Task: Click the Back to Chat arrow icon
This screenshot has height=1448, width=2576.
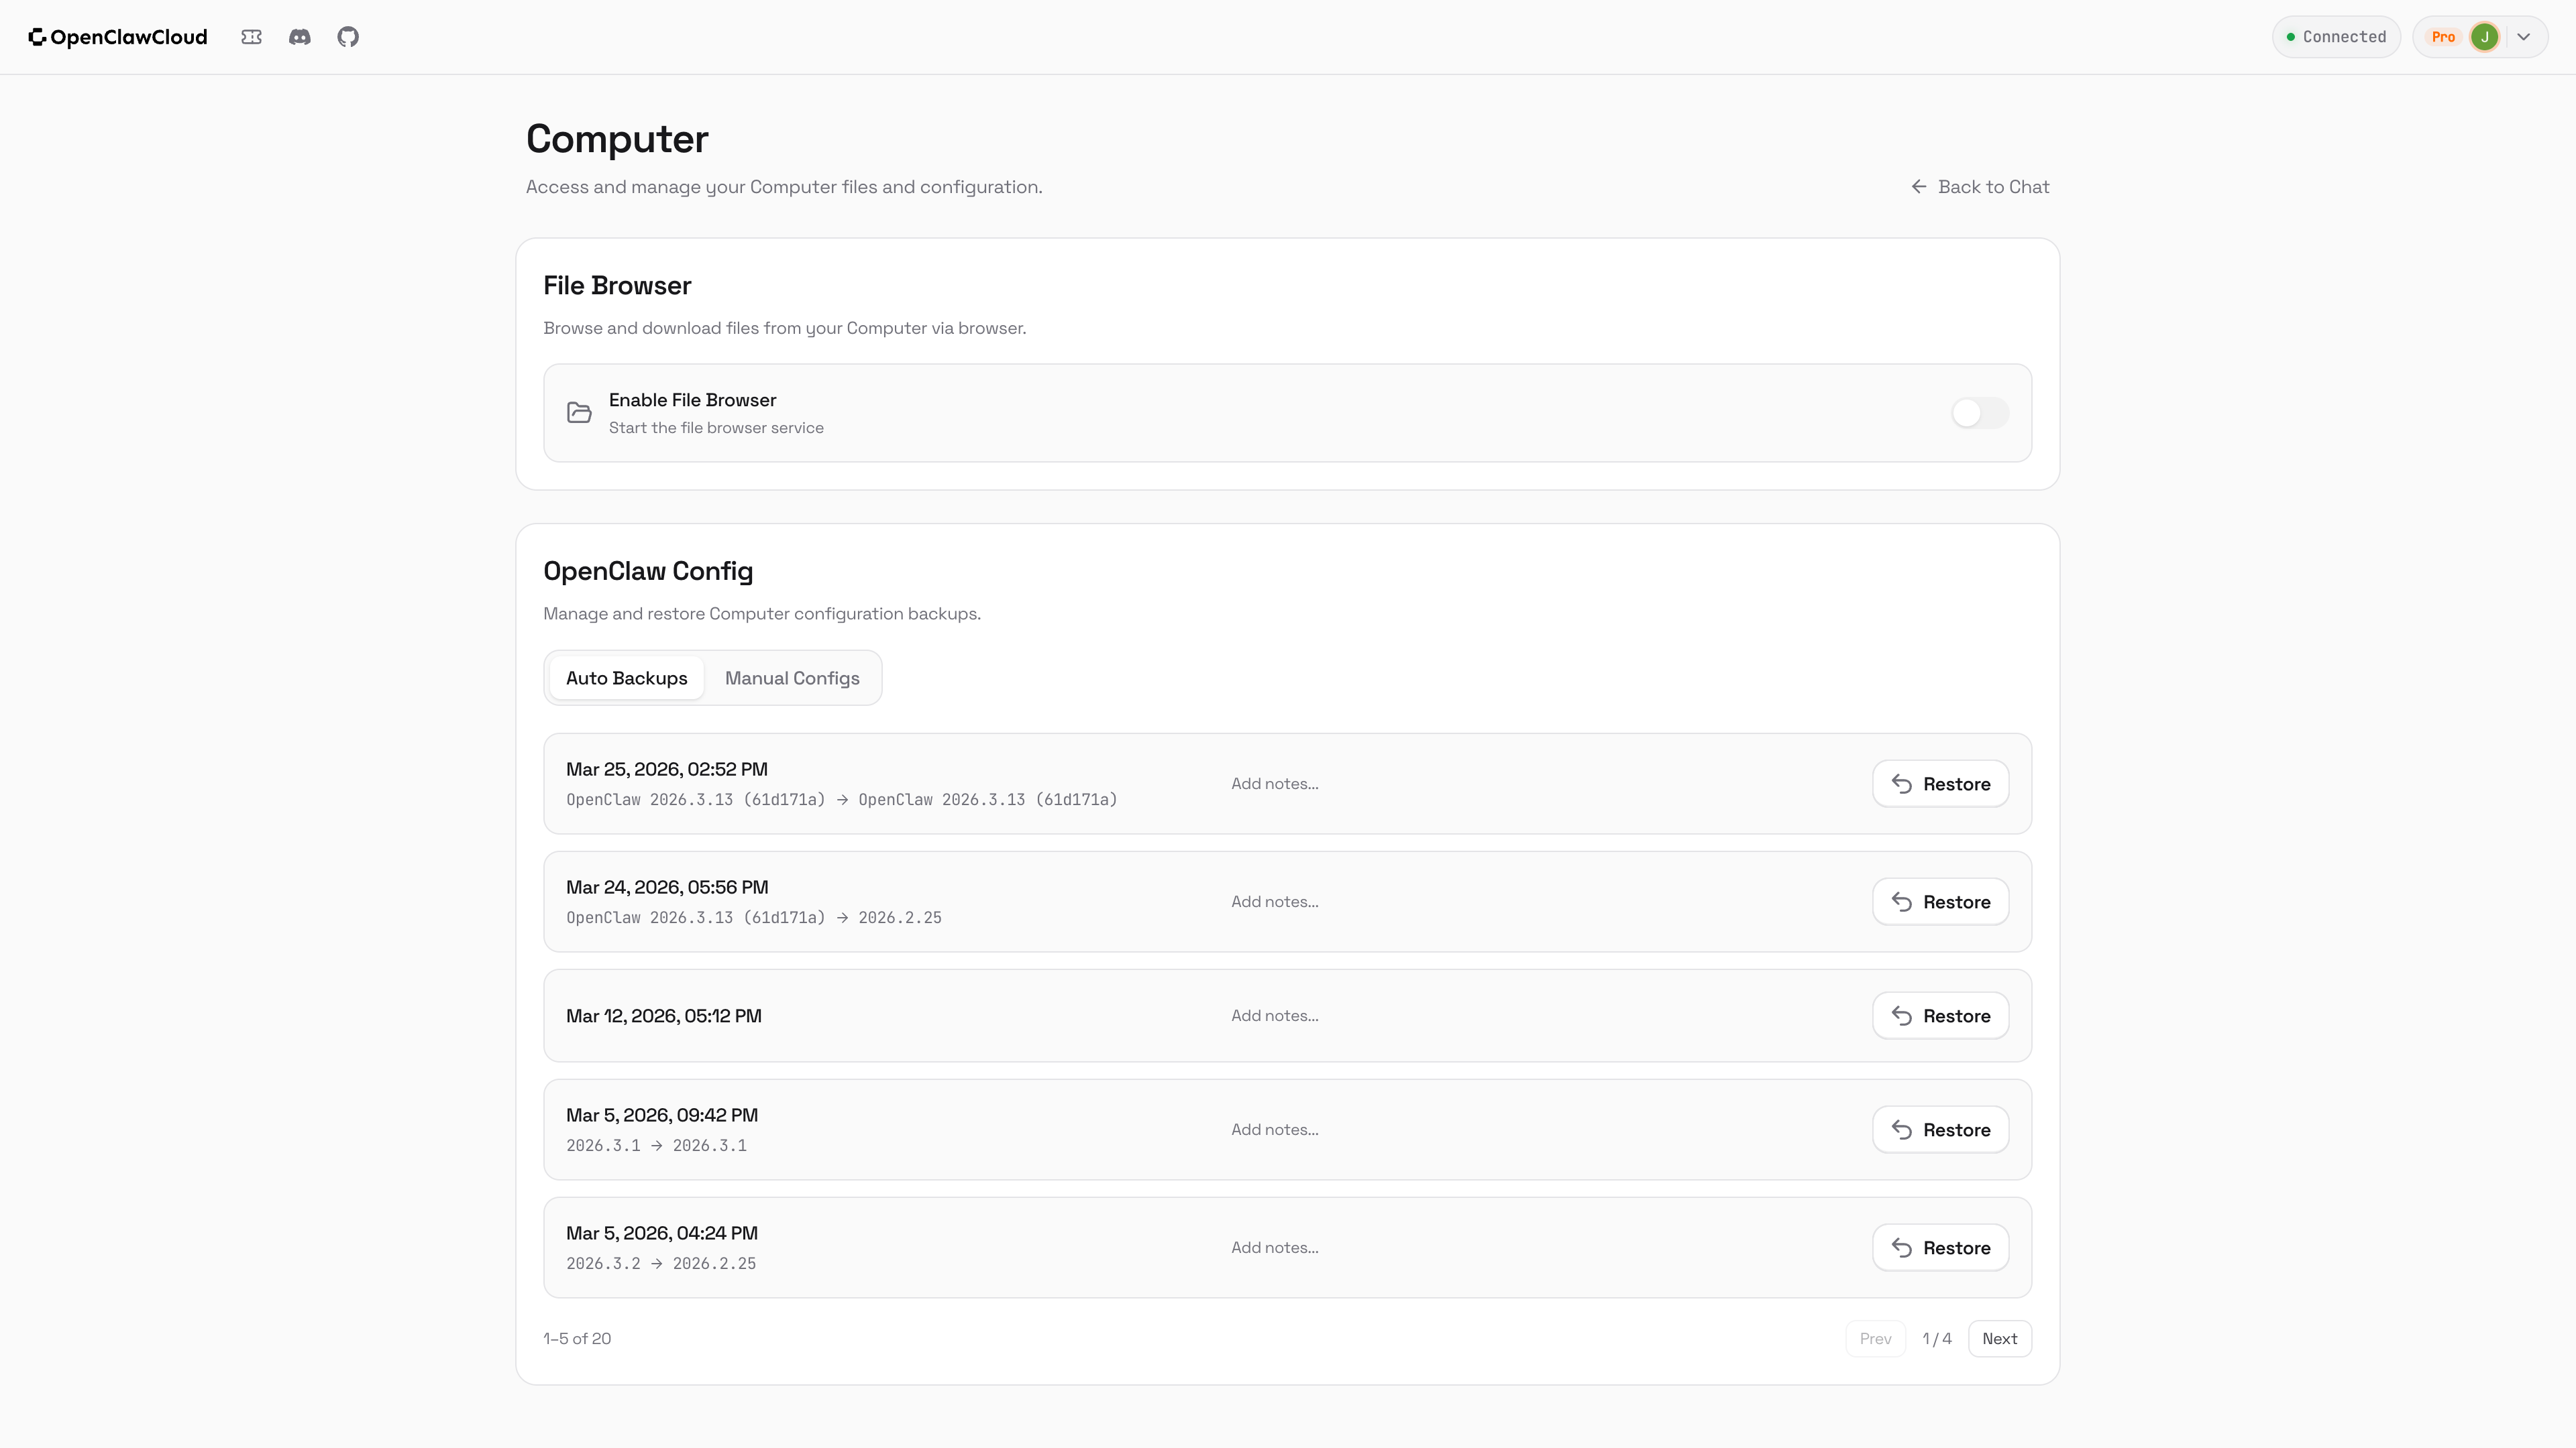Action: click(1918, 187)
